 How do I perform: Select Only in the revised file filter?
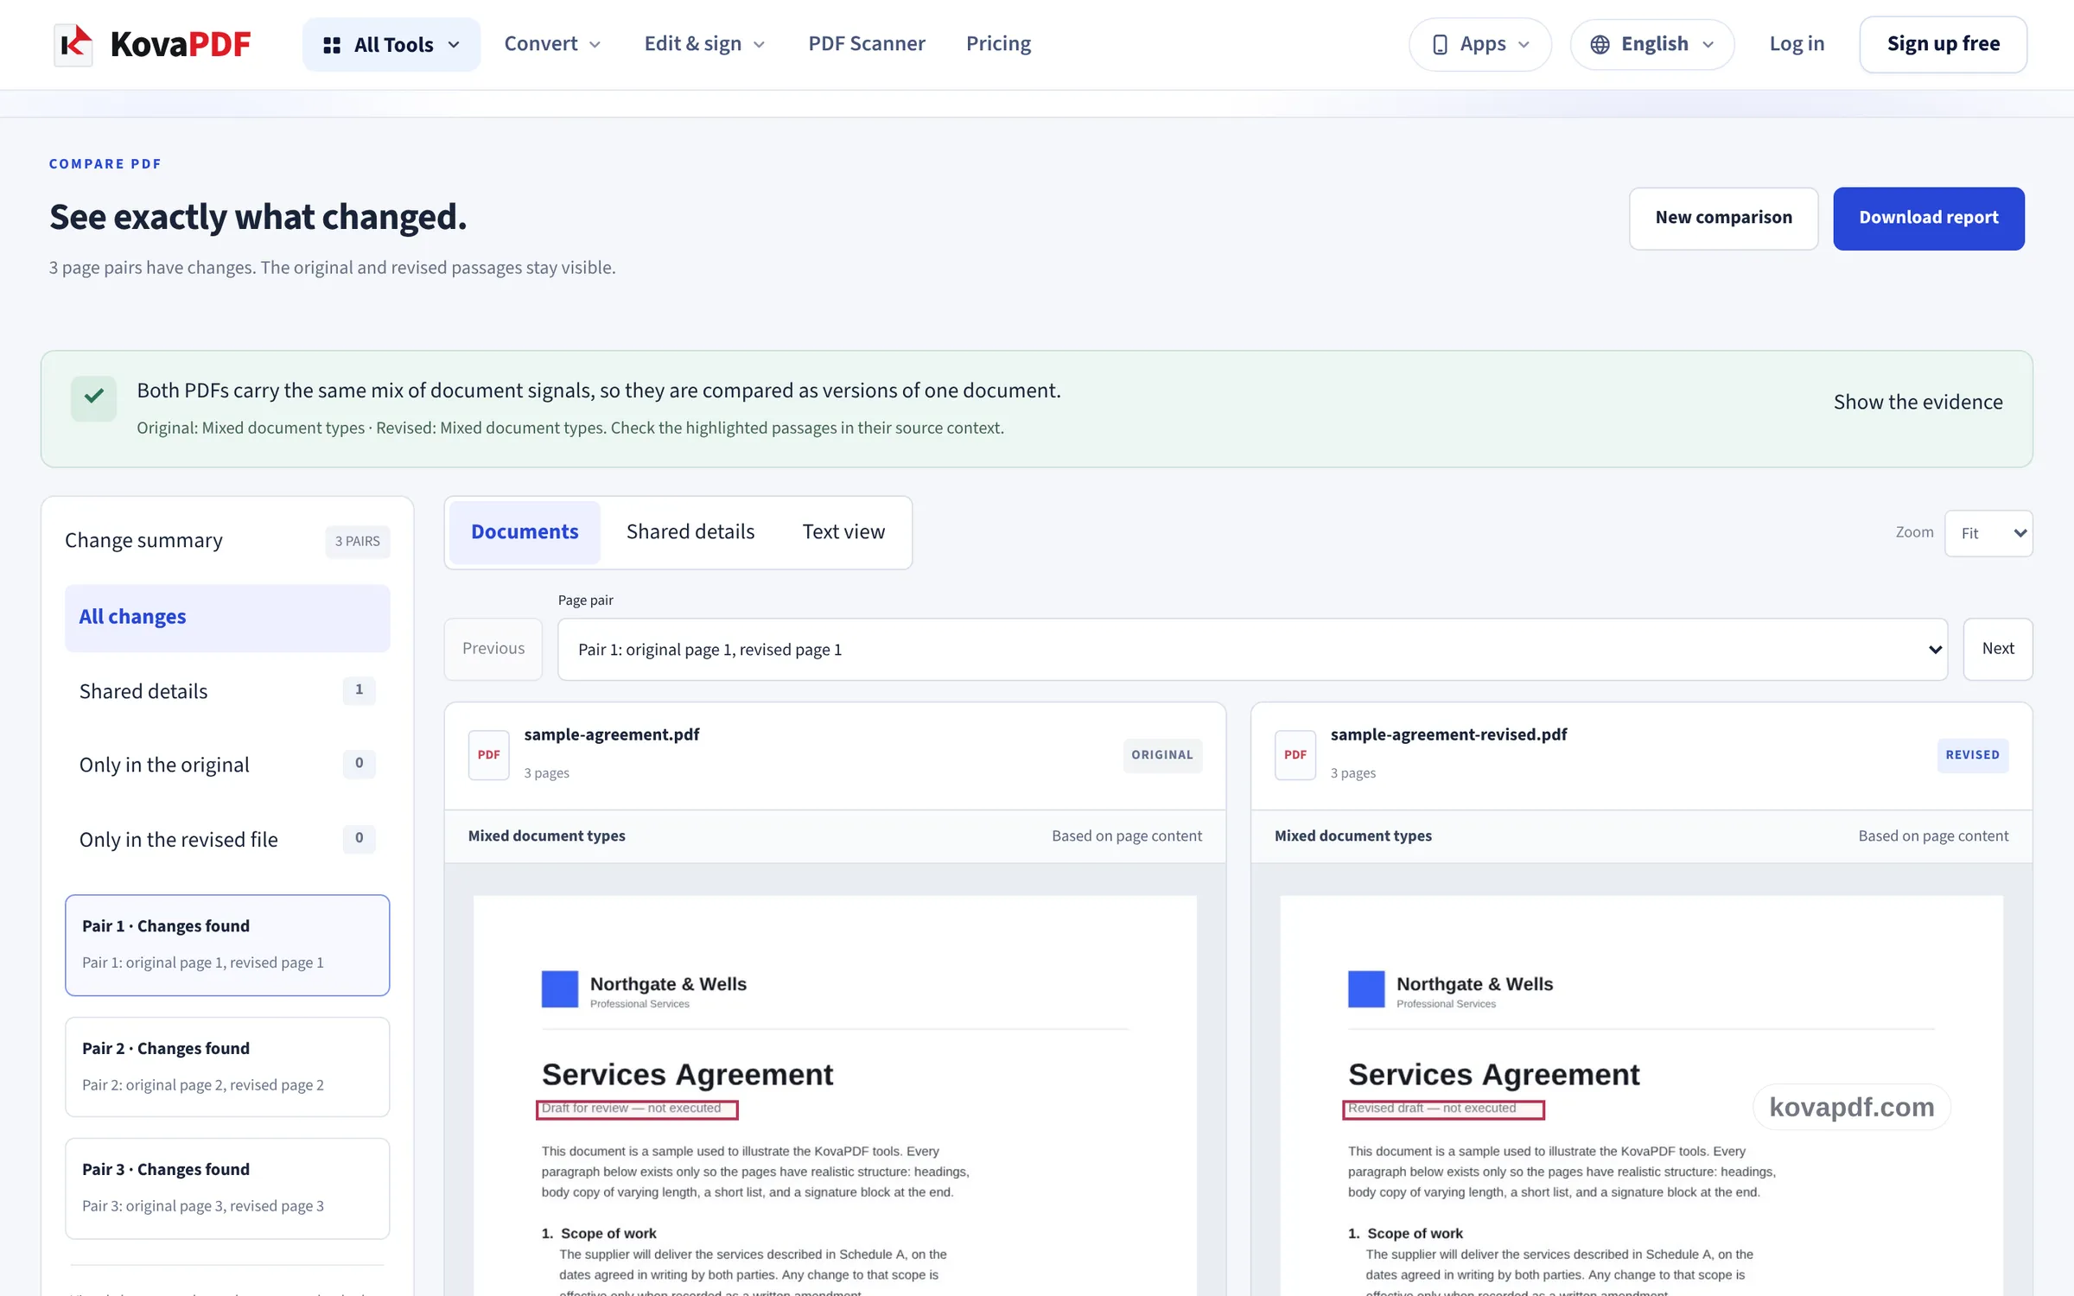coord(227,839)
